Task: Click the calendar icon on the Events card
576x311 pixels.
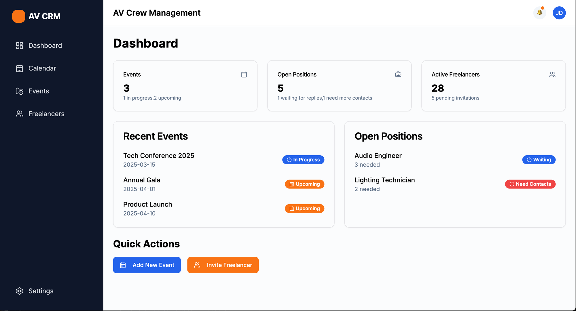Action: pyautogui.click(x=244, y=74)
